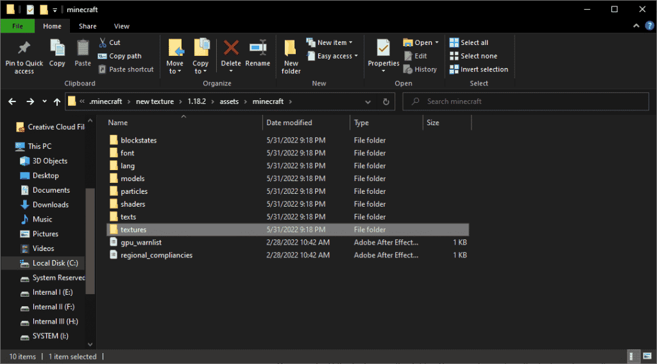Collapse the ribbon with the chevron
Screen dimensions: 657x364
pos(636,26)
